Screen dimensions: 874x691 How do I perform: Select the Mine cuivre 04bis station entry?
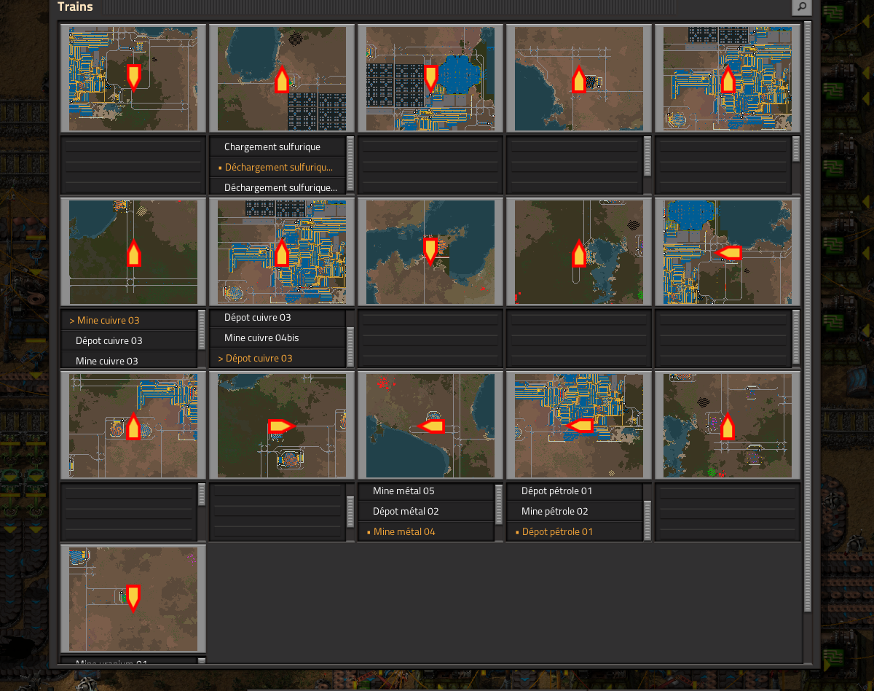click(x=277, y=337)
